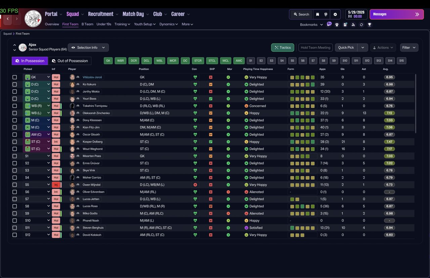Expand the Training submenu

coord(122,24)
